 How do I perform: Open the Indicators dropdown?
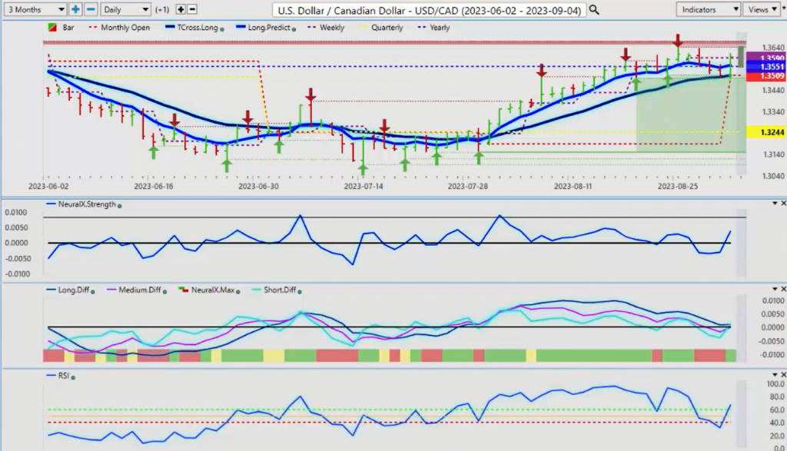coord(708,9)
